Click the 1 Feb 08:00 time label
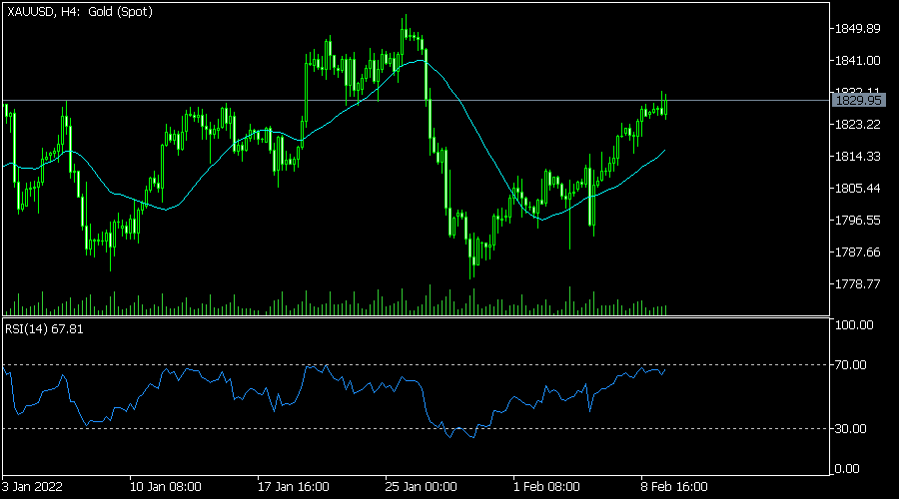Image resolution: width=899 pixels, height=499 pixels. click(545, 487)
